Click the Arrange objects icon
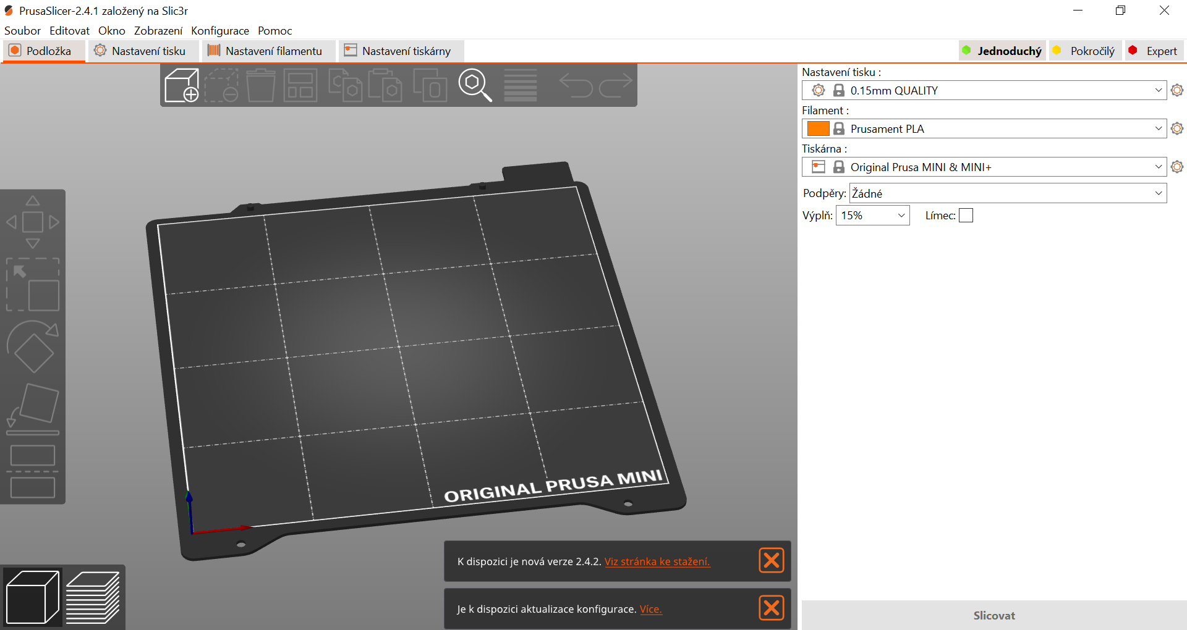 300,85
